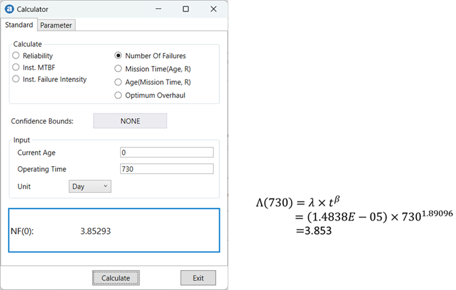456x290 pixels.
Task: Close the Calculator window
Action: 213,9
